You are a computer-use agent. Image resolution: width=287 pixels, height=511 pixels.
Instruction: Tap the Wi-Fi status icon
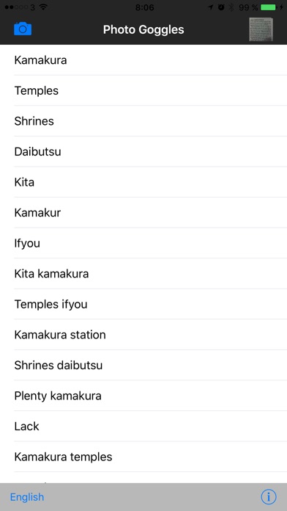pyautogui.click(x=43, y=7)
